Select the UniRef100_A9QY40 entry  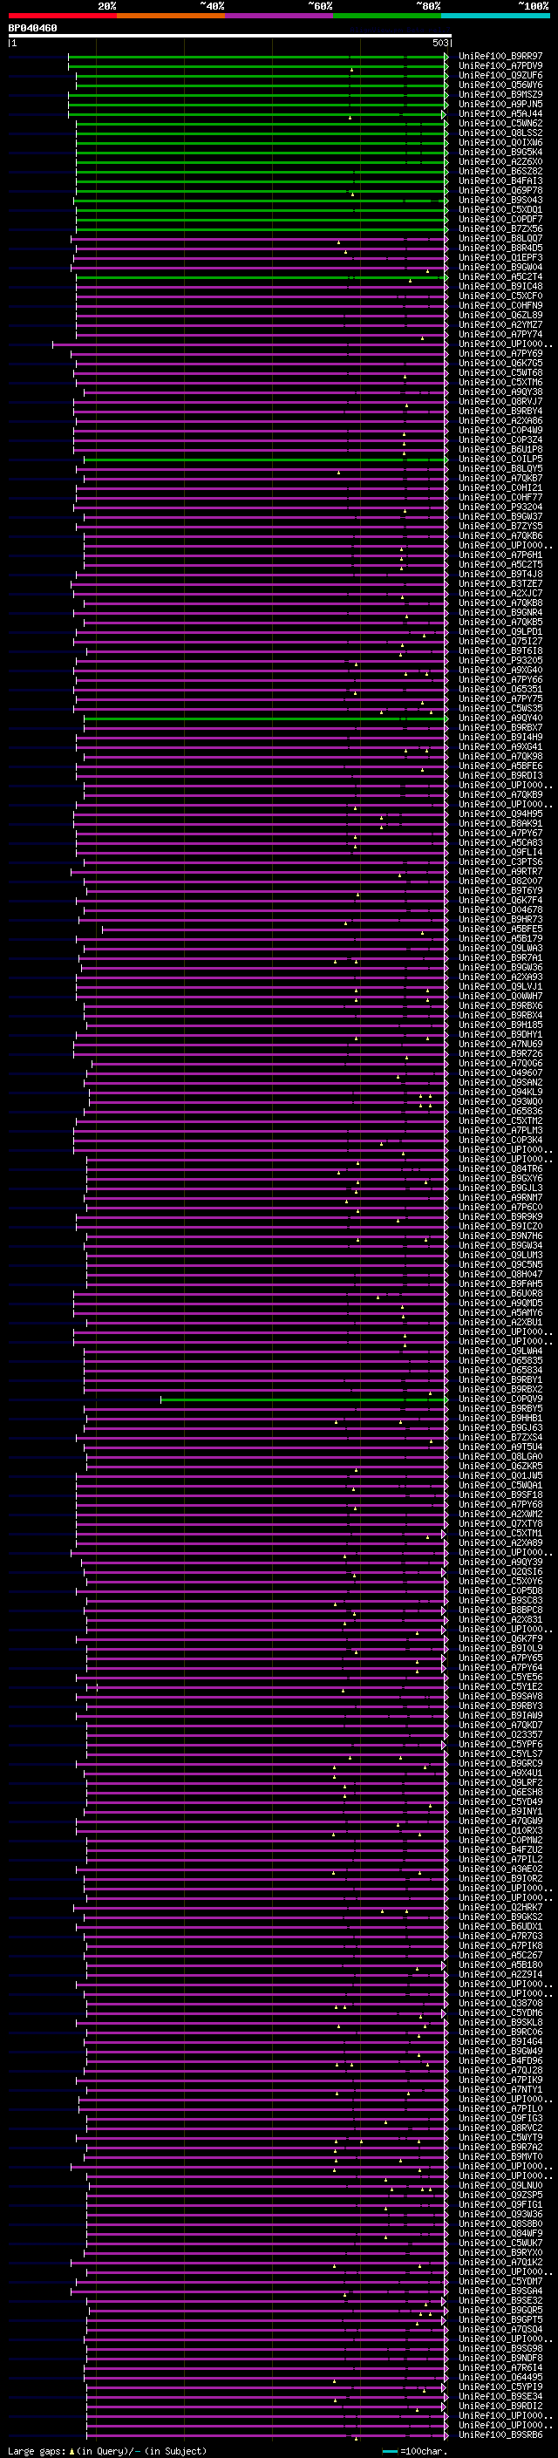(500, 718)
